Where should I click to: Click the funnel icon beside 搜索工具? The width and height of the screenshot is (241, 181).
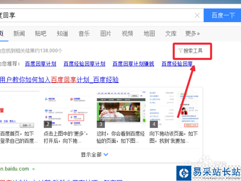pyautogui.click(x=180, y=51)
